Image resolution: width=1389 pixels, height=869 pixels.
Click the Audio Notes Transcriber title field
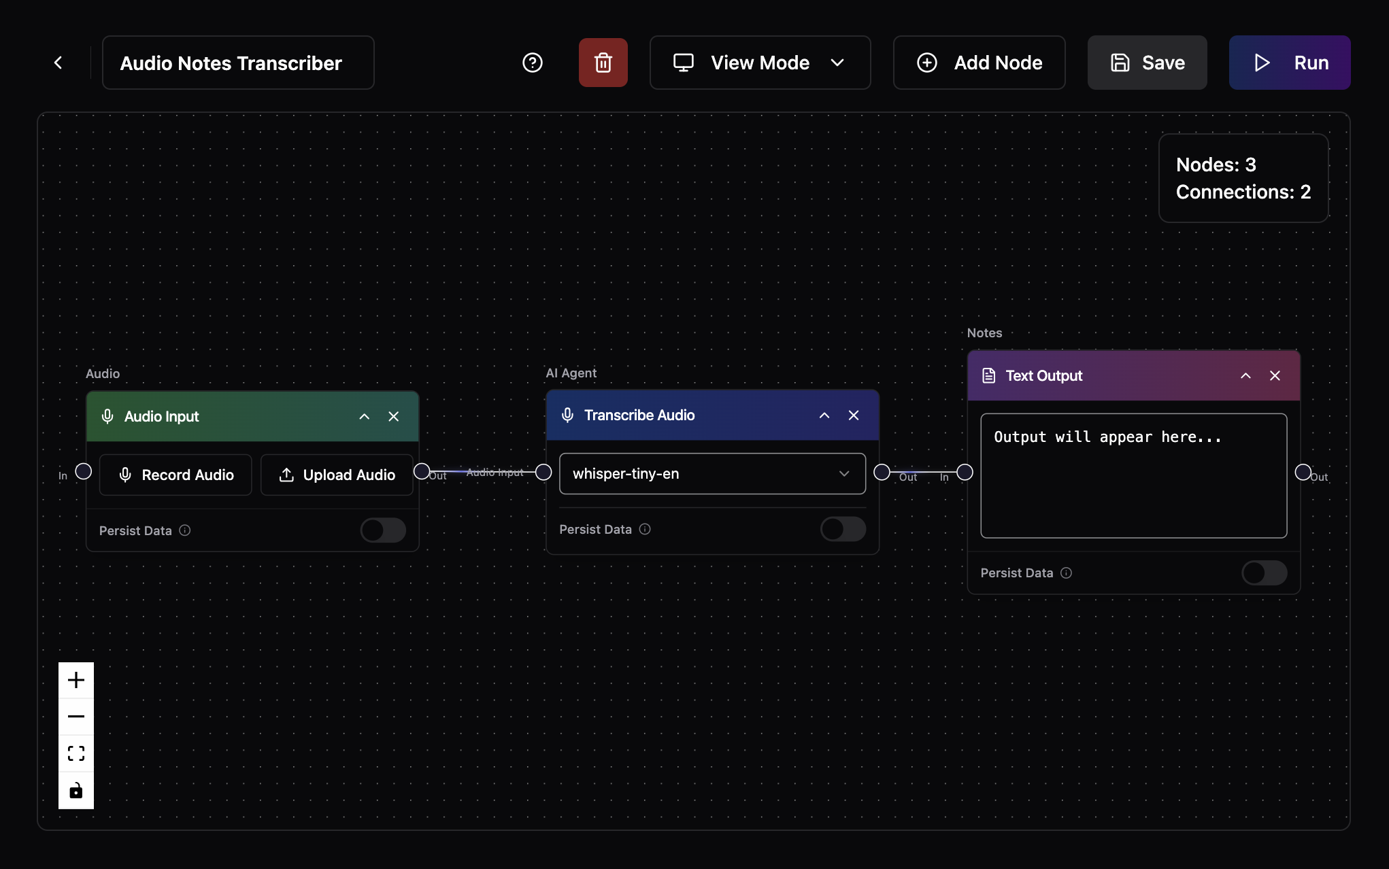pyautogui.click(x=237, y=63)
